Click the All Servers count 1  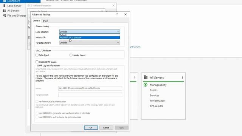point(182,77)
